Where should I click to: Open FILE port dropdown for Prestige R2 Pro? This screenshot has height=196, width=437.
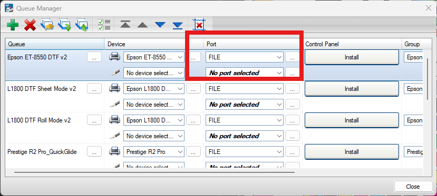tap(245, 152)
